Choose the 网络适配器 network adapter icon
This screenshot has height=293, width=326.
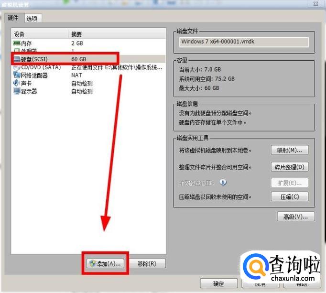pos(17,75)
